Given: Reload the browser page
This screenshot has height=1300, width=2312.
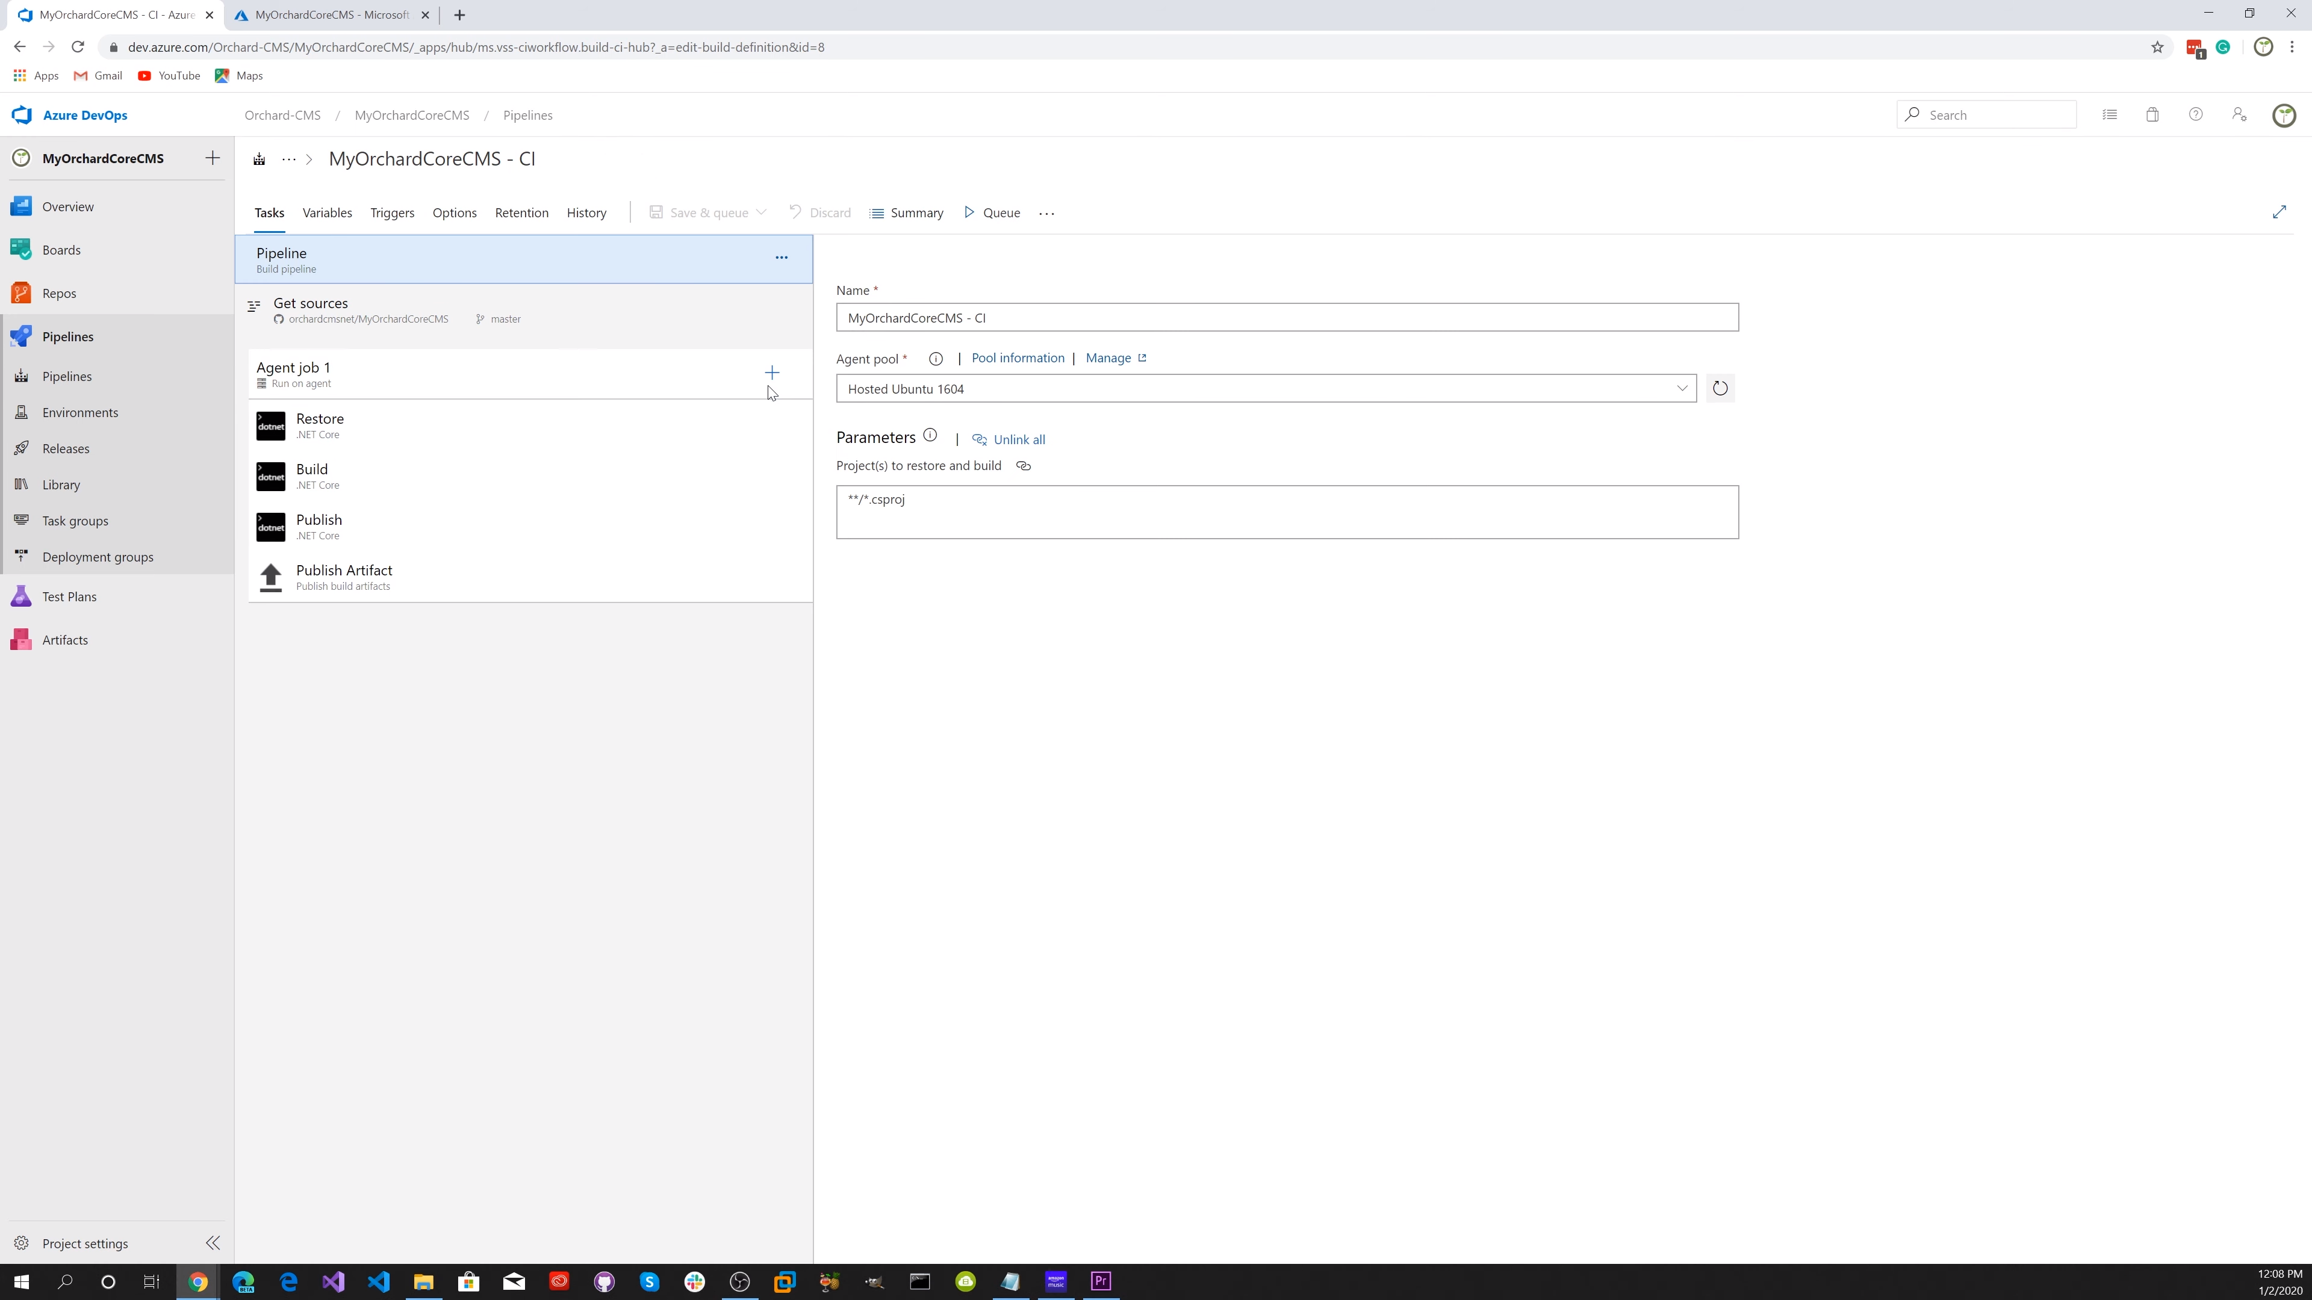Looking at the screenshot, I should pyautogui.click(x=77, y=47).
